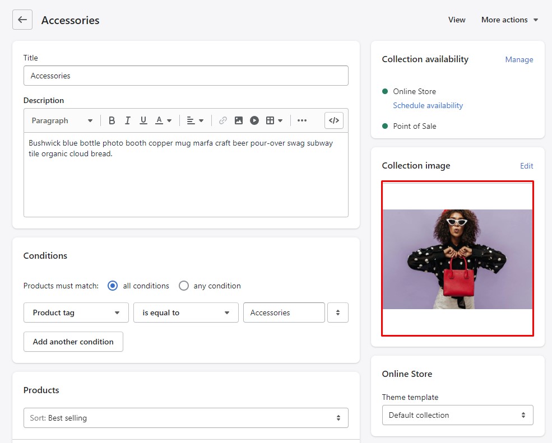Apply italic formatting in description editor

point(128,120)
